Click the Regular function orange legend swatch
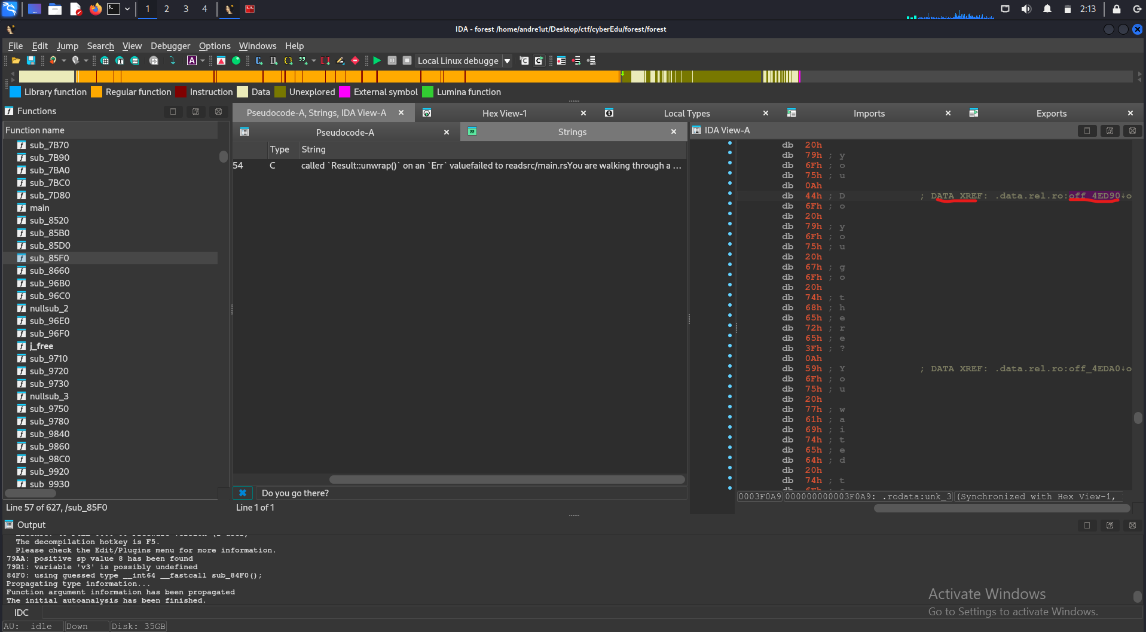1146x632 pixels. (x=96, y=91)
